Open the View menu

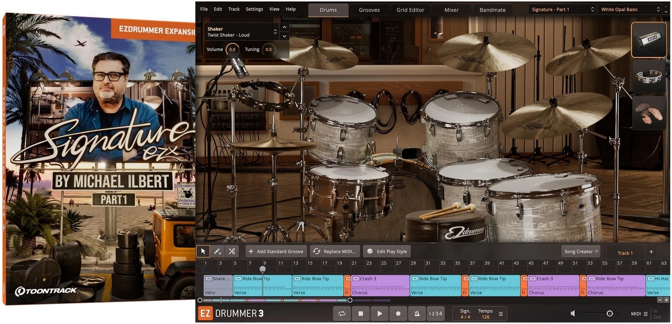click(x=274, y=9)
